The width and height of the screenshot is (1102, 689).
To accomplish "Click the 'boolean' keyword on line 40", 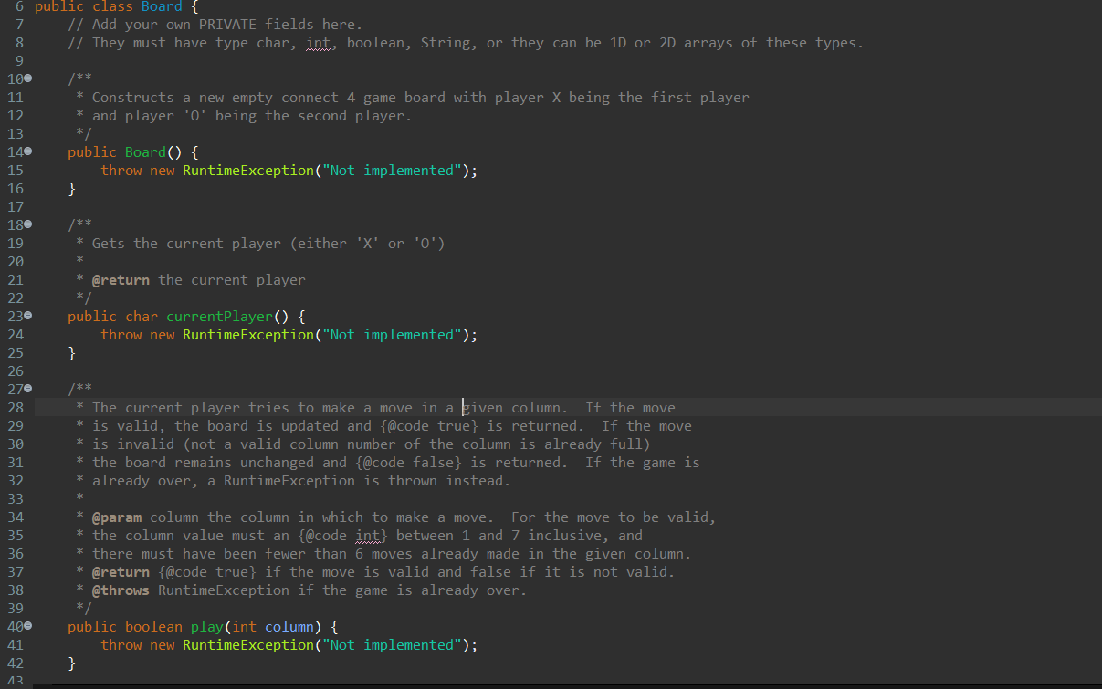I will click(x=153, y=627).
